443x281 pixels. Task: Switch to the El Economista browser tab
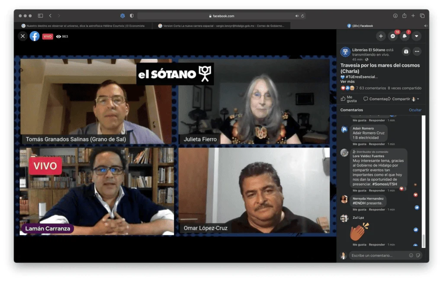coord(83,26)
